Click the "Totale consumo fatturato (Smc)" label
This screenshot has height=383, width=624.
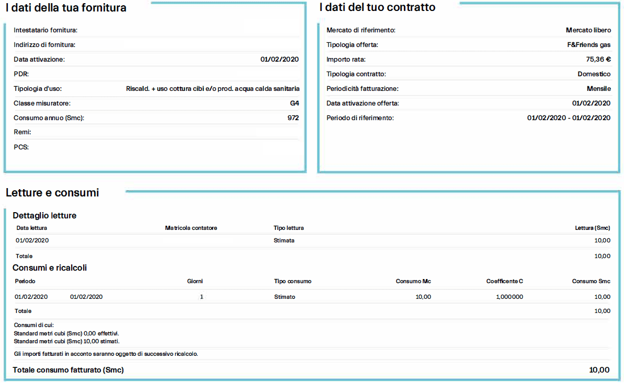click(68, 370)
